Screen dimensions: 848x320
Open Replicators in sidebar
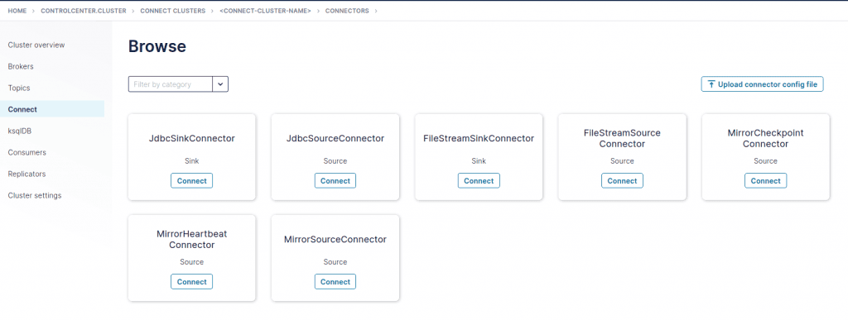(x=26, y=174)
